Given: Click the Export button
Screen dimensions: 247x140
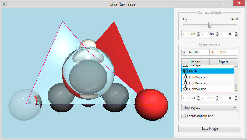Looking at the screenshot, I should [224, 62].
